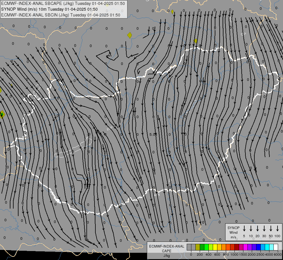Click the '800' tick label in CAPE legend
The image size is (283, 260).
(x=226, y=255)
